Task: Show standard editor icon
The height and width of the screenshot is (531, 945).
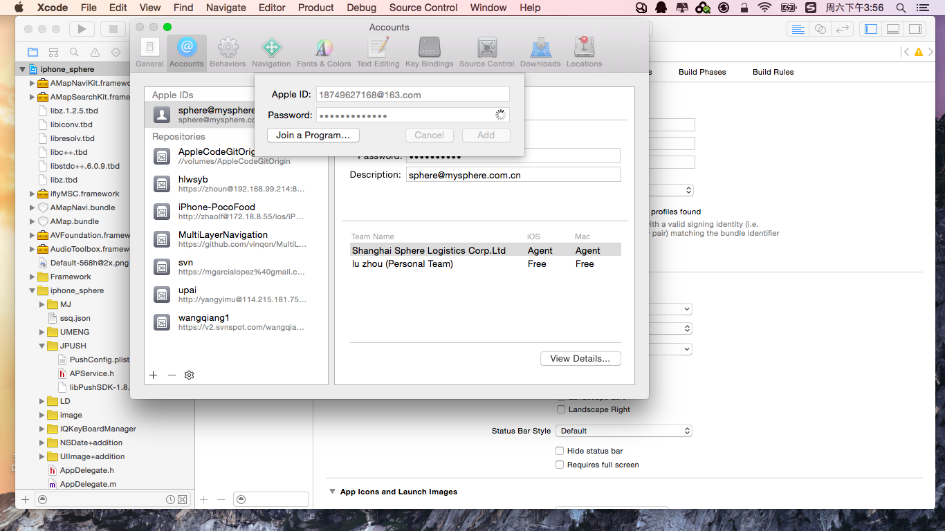Action: pos(798,29)
